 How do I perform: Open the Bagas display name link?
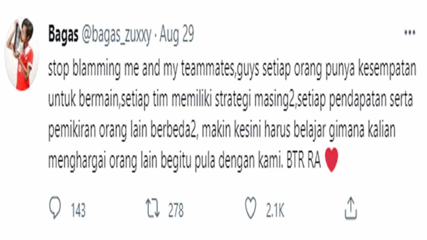(x=63, y=35)
